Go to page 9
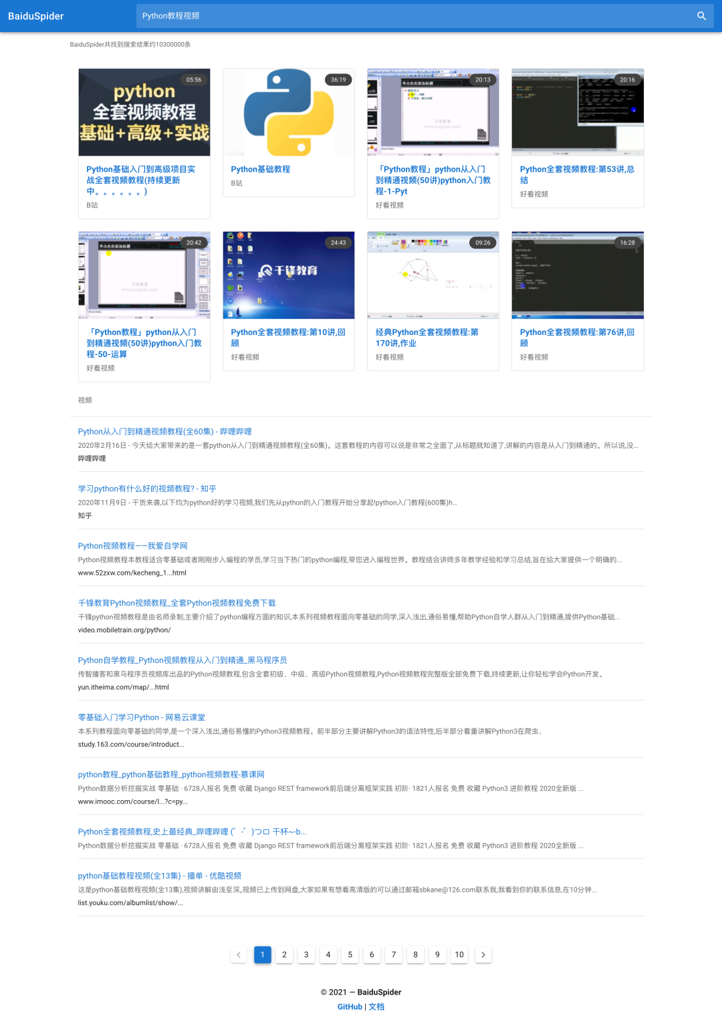 (437, 954)
